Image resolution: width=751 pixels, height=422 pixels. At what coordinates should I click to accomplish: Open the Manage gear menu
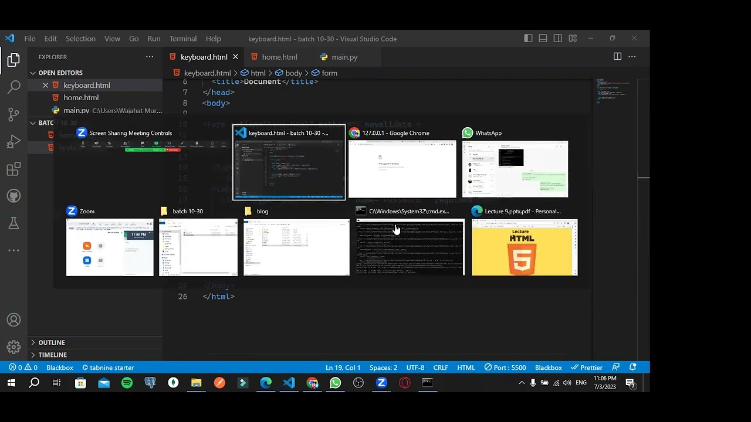click(x=13, y=347)
